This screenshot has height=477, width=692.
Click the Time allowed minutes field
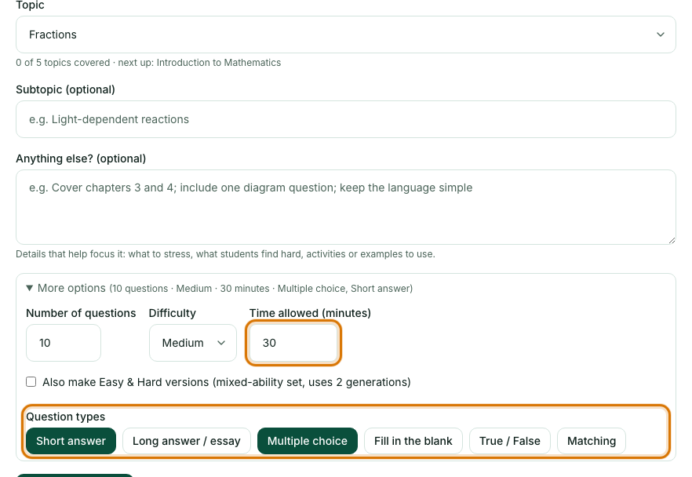click(x=293, y=343)
